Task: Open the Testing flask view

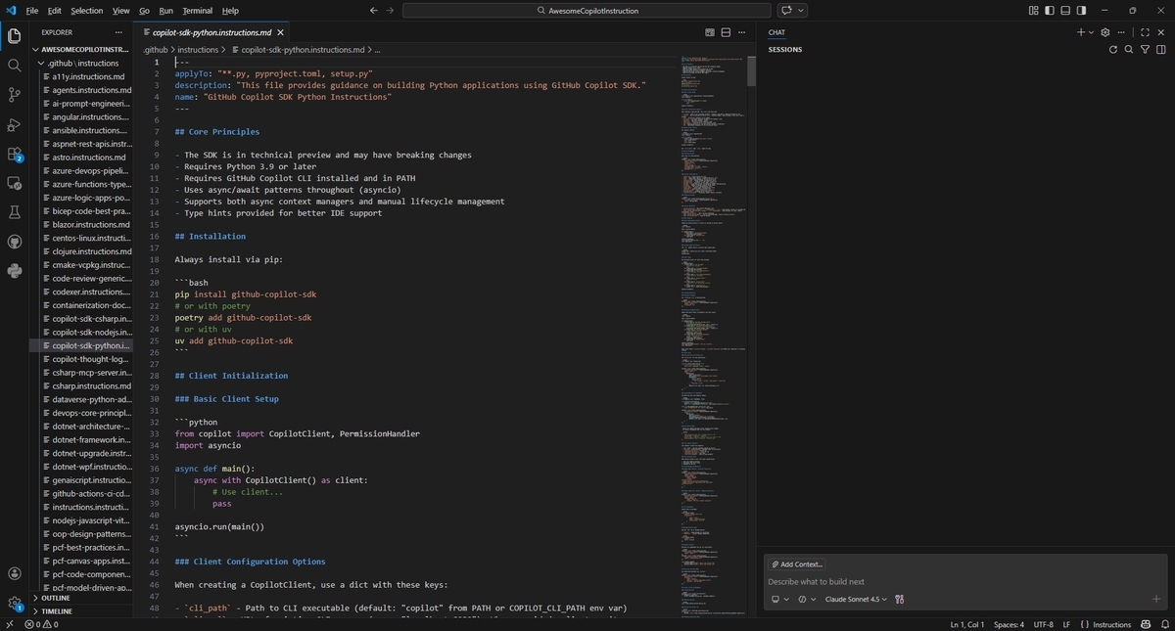Action: [14, 212]
